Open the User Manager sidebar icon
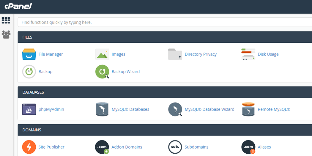Screen dimensions: 312x156 pos(6,34)
